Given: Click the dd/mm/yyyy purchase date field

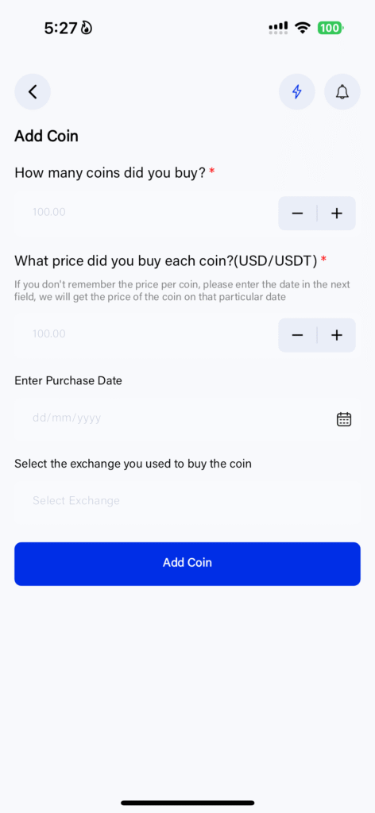Looking at the screenshot, I should click(x=187, y=418).
